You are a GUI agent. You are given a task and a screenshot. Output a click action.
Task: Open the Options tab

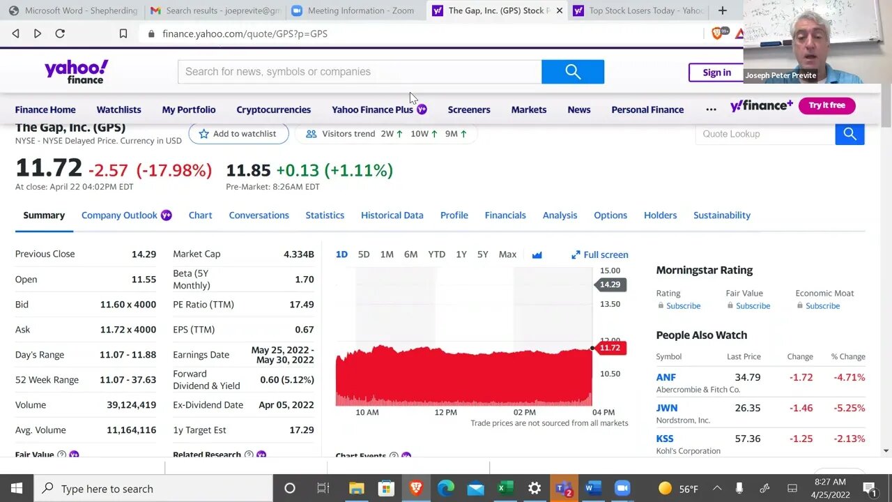pyautogui.click(x=610, y=215)
